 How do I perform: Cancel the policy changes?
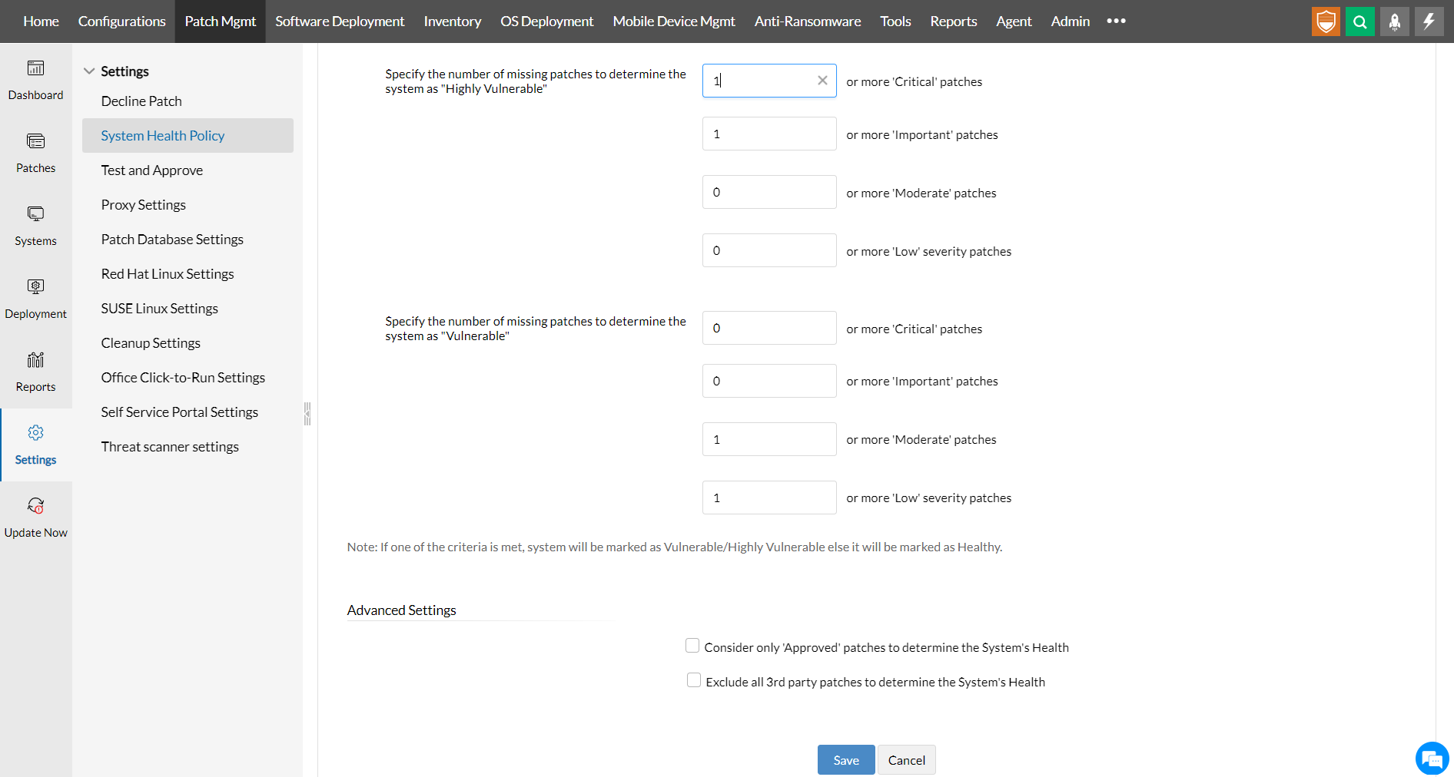coord(907,759)
